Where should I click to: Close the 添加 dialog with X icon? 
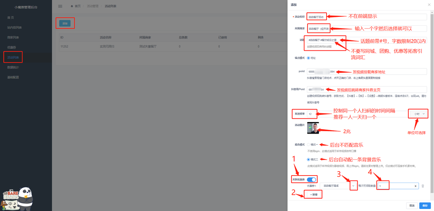point(429,4)
